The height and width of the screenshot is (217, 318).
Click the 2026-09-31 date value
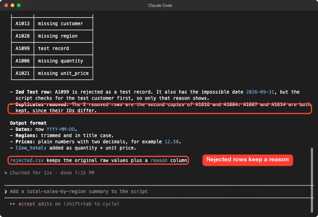click(x=260, y=92)
